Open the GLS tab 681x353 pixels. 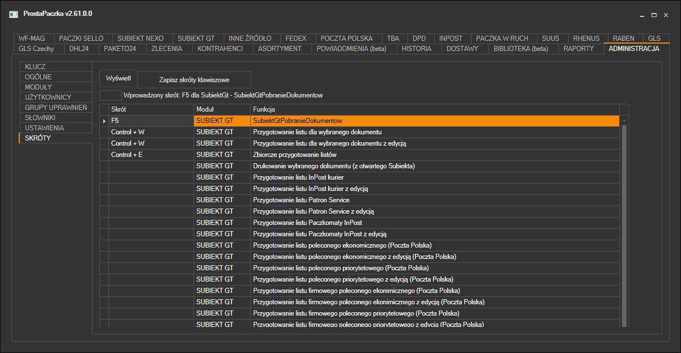[x=654, y=39]
